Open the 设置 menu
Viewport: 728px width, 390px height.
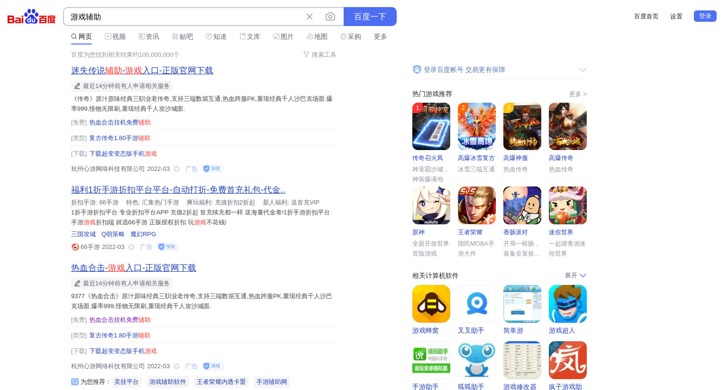(x=676, y=16)
